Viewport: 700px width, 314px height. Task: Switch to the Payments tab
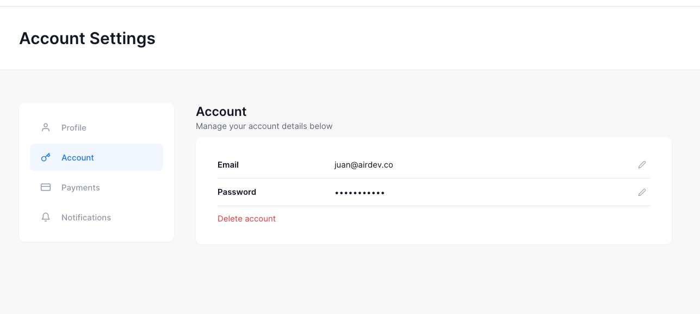point(80,188)
